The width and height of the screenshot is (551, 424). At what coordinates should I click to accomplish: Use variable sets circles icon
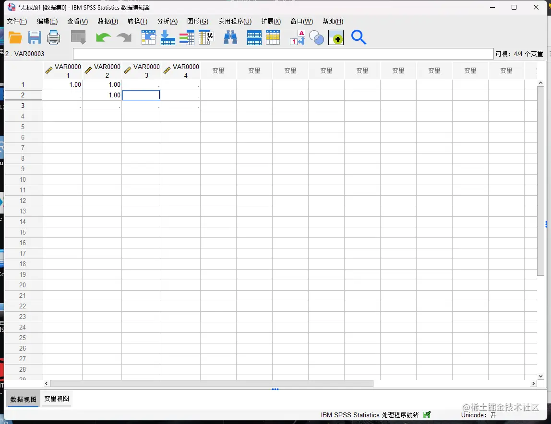317,37
